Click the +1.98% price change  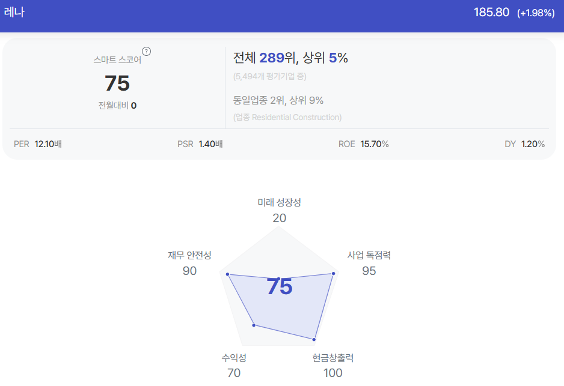[536, 13]
